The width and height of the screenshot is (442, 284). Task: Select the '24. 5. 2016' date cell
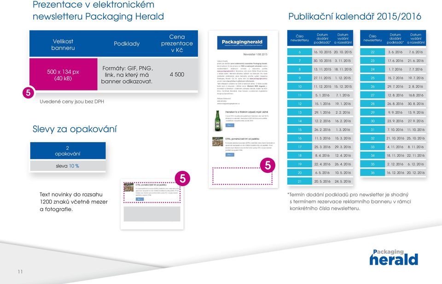pyautogui.click(x=343, y=182)
